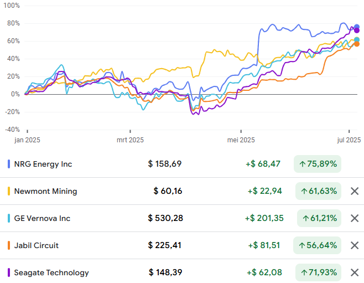
Task: Click the Newmont Mining yellow color marker
Action: pos(9,191)
